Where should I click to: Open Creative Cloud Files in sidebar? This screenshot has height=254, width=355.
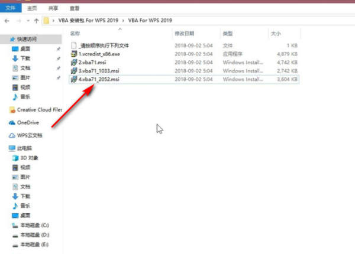pyautogui.click(x=40, y=110)
